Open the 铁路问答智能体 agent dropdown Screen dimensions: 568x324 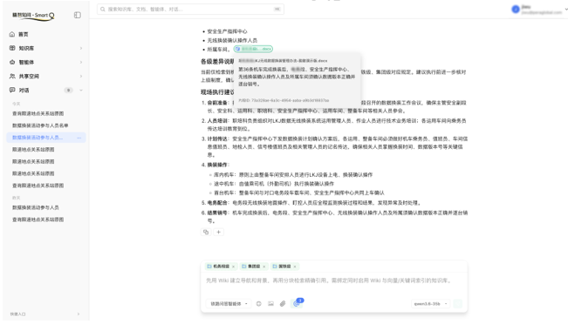click(x=229, y=304)
